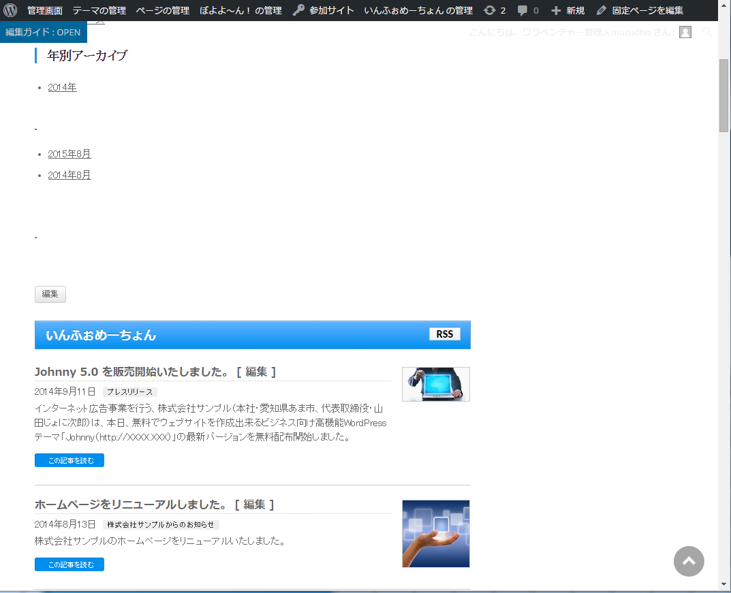Open the ホームページをリニューアルしました article title
This screenshot has width=731, height=593.
coord(131,504)
